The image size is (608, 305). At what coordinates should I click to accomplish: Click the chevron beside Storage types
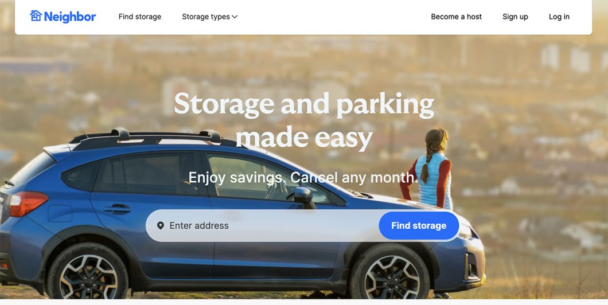(235, 17)
